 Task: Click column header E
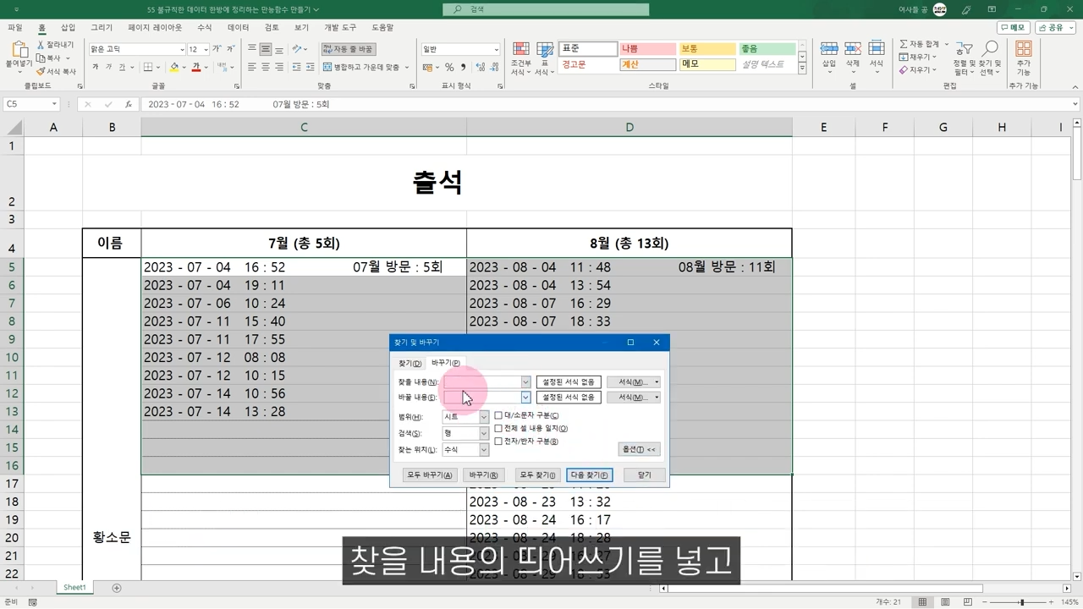pos(823,127)
